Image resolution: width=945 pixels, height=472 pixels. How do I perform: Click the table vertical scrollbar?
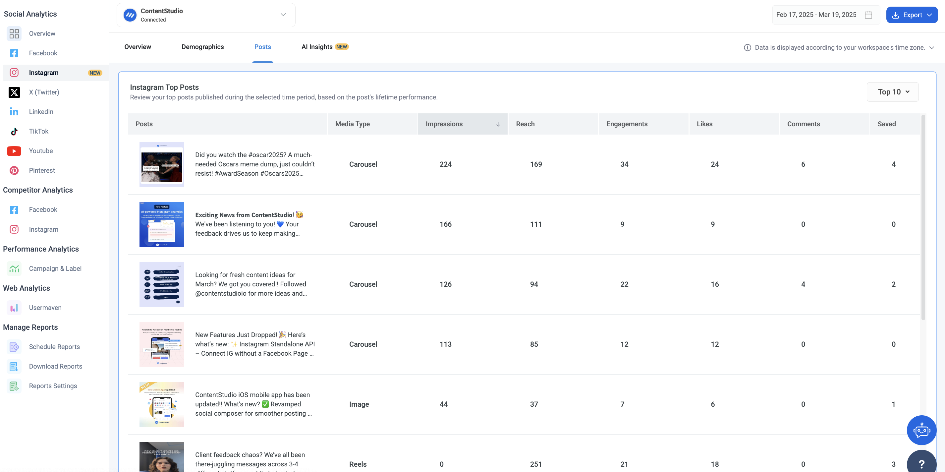point(923,217)
